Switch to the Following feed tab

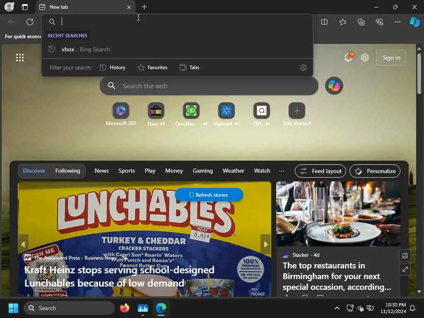coord(67,171)
